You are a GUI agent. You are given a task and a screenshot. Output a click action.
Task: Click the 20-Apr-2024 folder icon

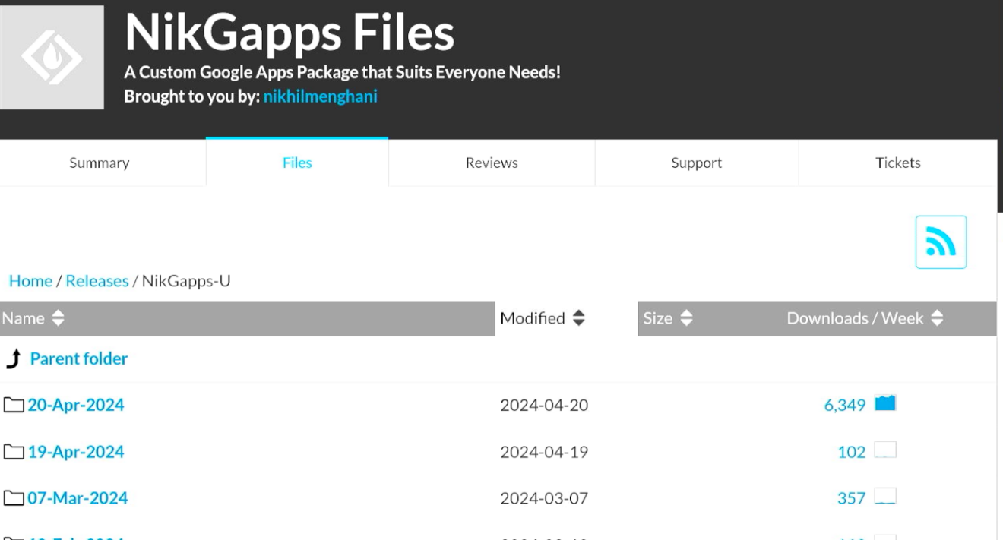tap(14, 405)
